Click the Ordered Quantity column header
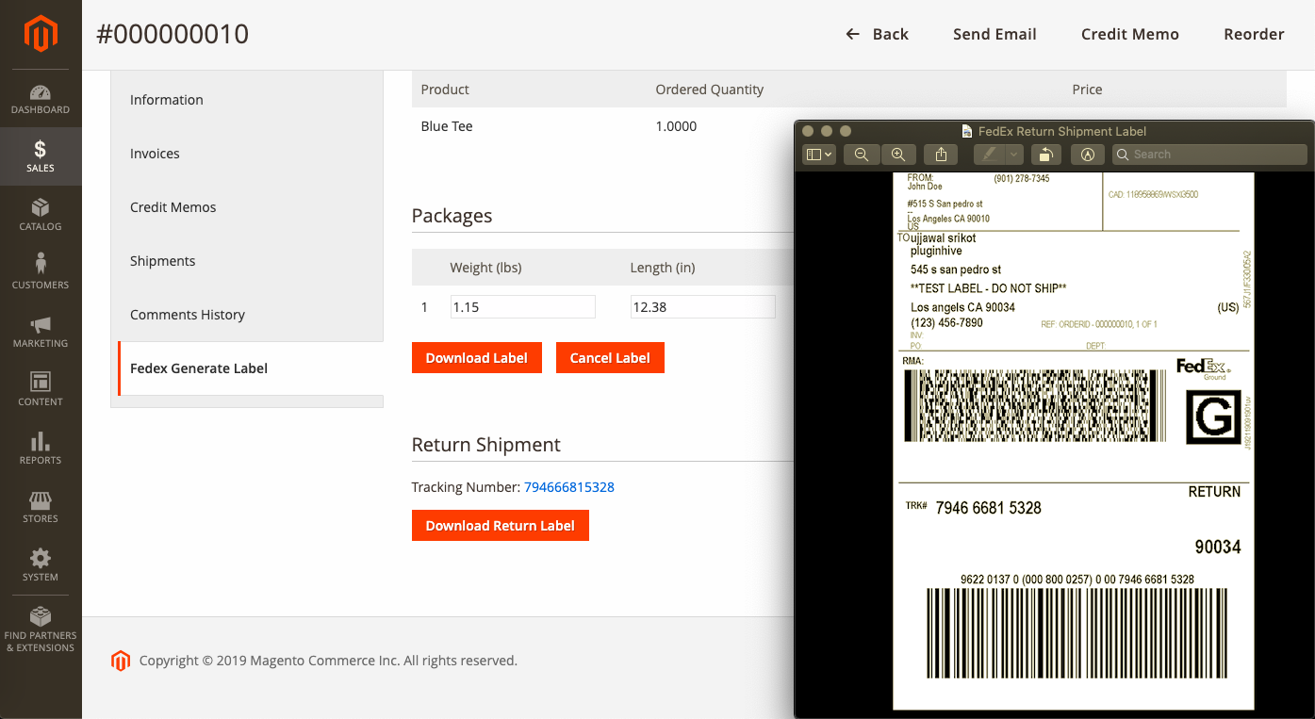Viewport: 1315px width, 719px height. pyautogui.click(x=710, y=90)
